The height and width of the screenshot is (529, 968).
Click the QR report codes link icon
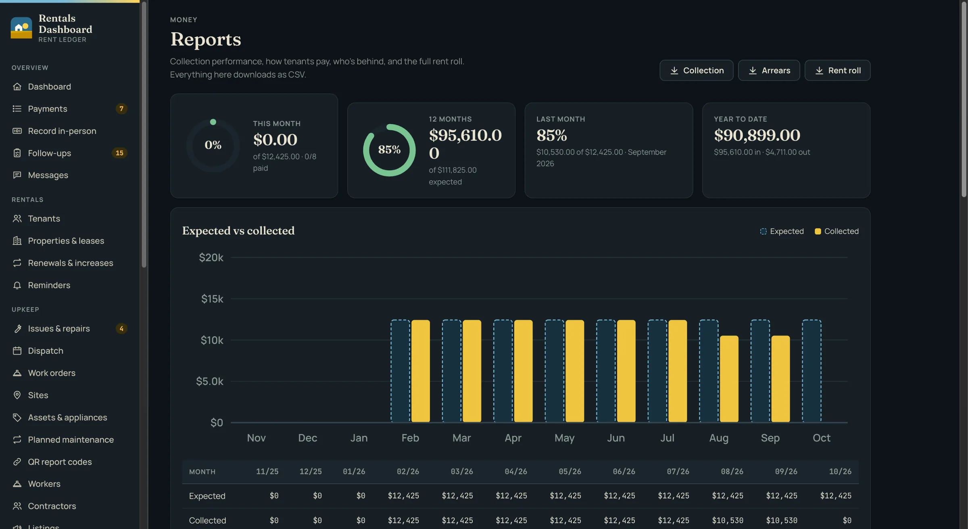[17, 462]
